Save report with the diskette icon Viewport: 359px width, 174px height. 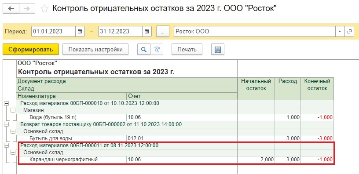coord(217,49)
